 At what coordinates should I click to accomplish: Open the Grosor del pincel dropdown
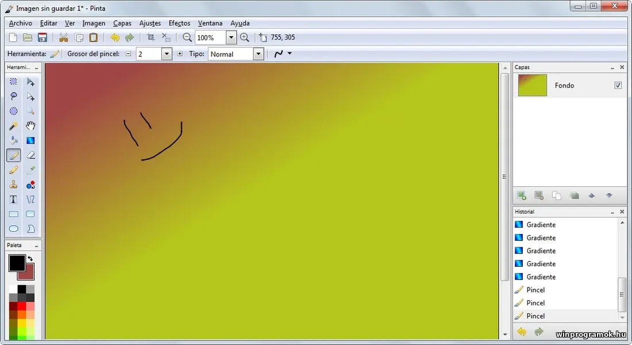pos(166,53)
